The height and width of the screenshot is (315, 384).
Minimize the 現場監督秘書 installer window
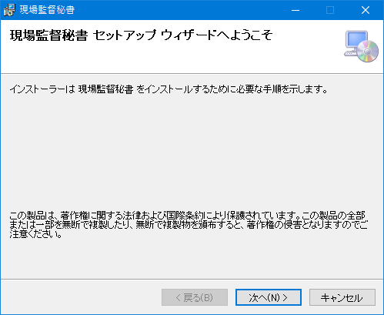(296, 10)
